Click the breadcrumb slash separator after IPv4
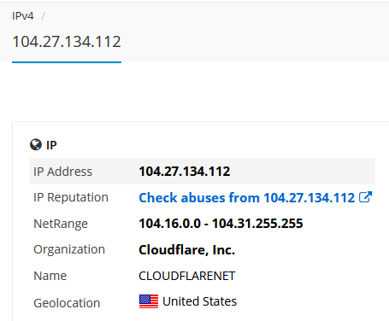 click(x=43, y=16)
